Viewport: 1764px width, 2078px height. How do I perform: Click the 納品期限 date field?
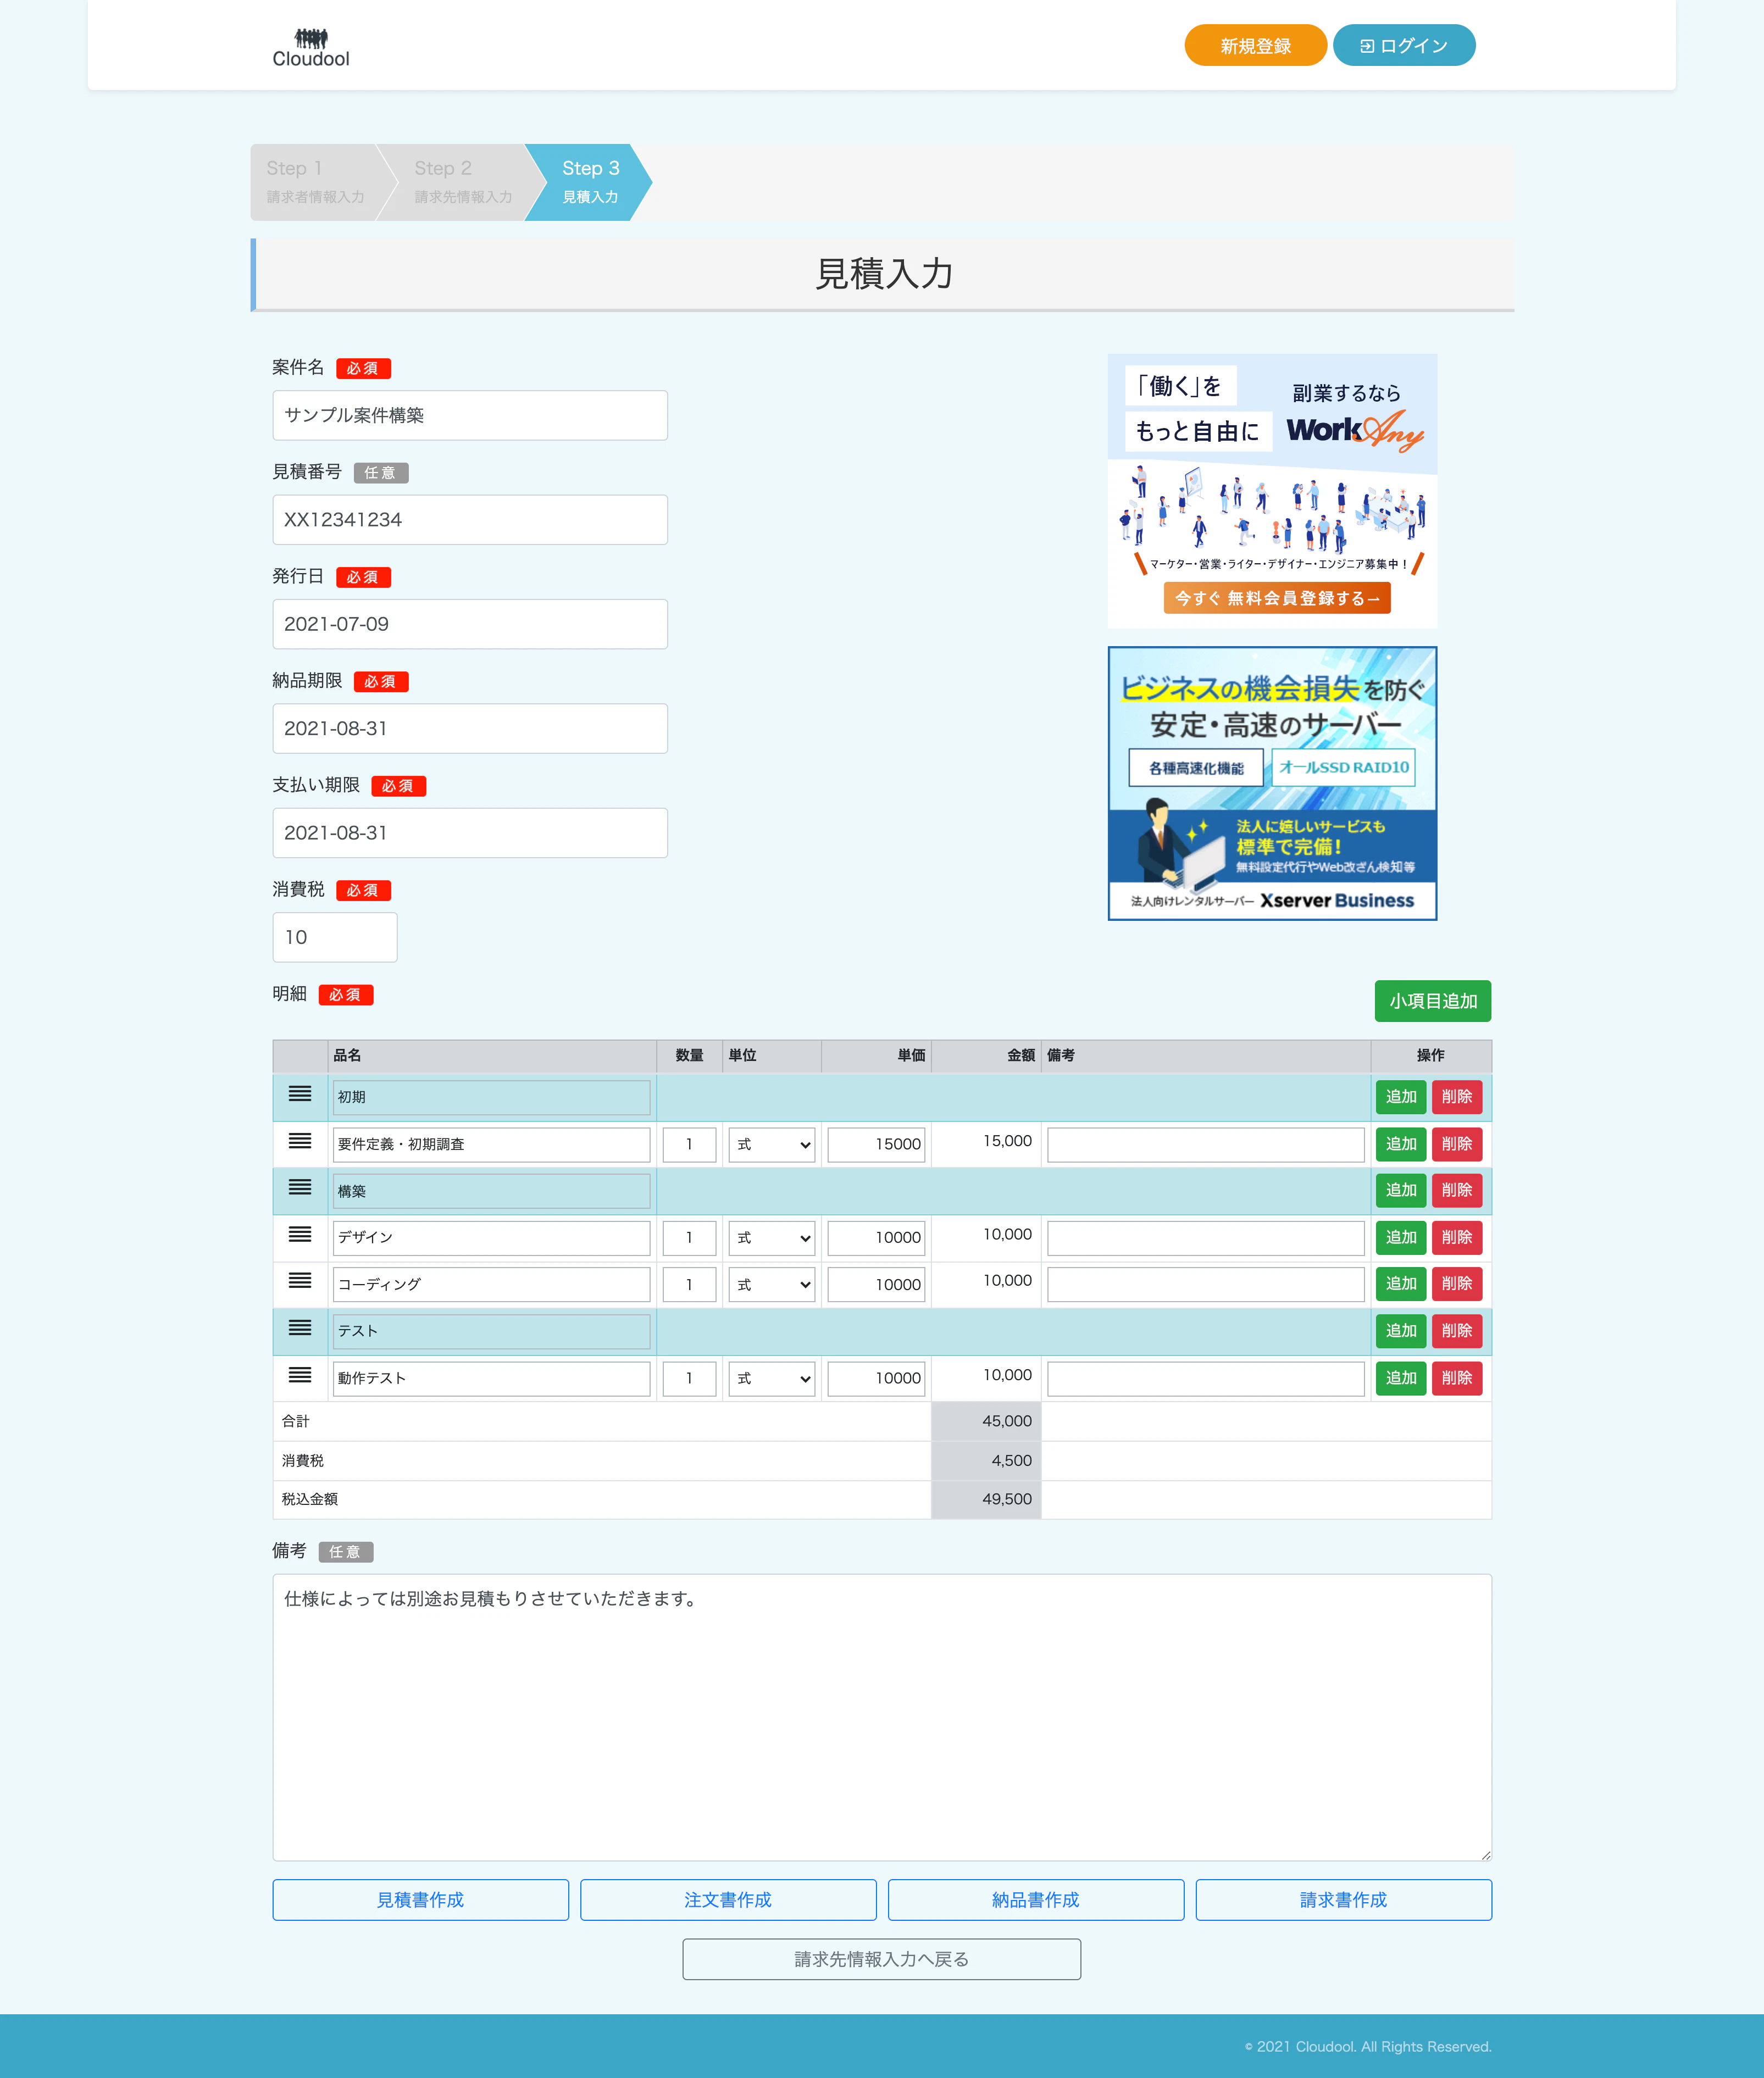click(470, 728)
